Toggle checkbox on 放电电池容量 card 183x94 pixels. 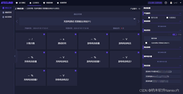(107, 34)
